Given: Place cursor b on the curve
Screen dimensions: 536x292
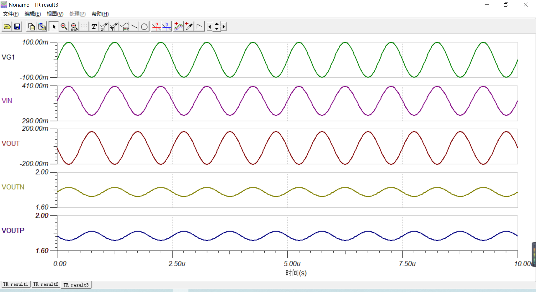Looking at the screenshot, I should click(167, 27).
